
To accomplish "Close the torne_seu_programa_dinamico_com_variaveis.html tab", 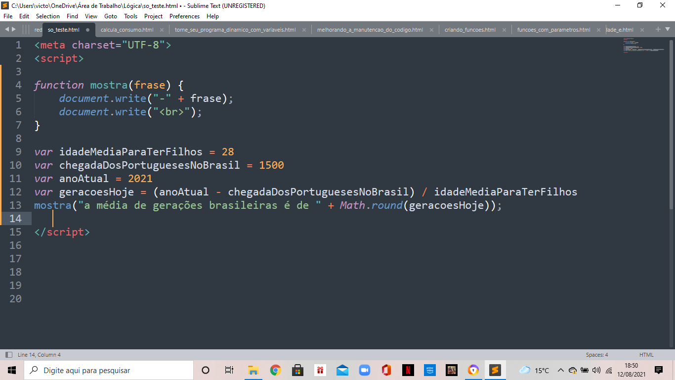I will (x=304, y=30).
